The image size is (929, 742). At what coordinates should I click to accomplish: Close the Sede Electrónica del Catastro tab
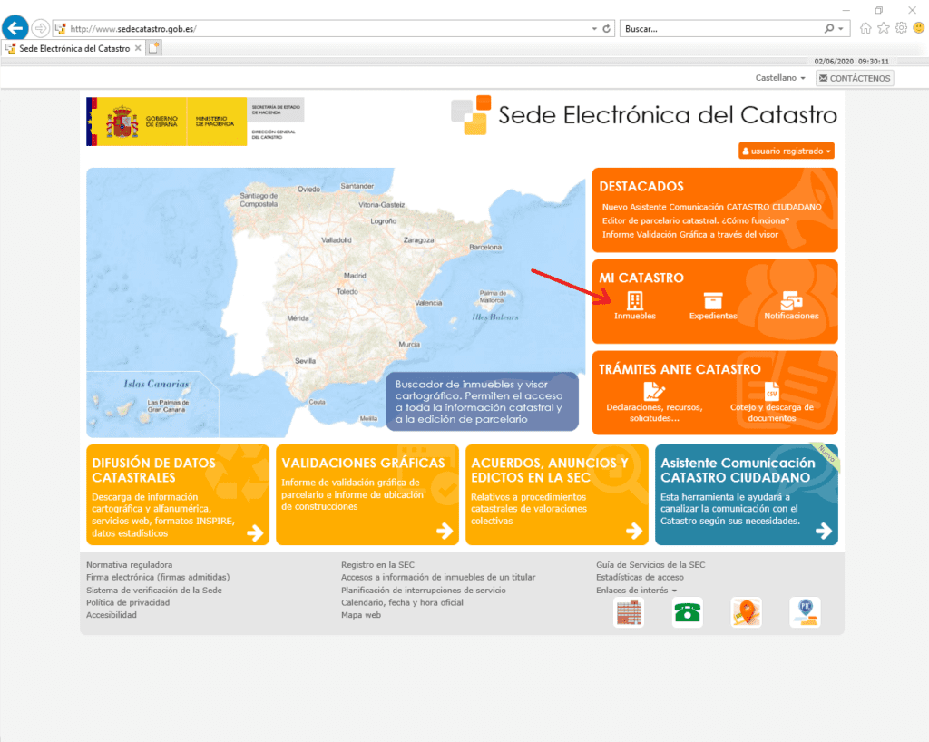click(x=138, y=48)
